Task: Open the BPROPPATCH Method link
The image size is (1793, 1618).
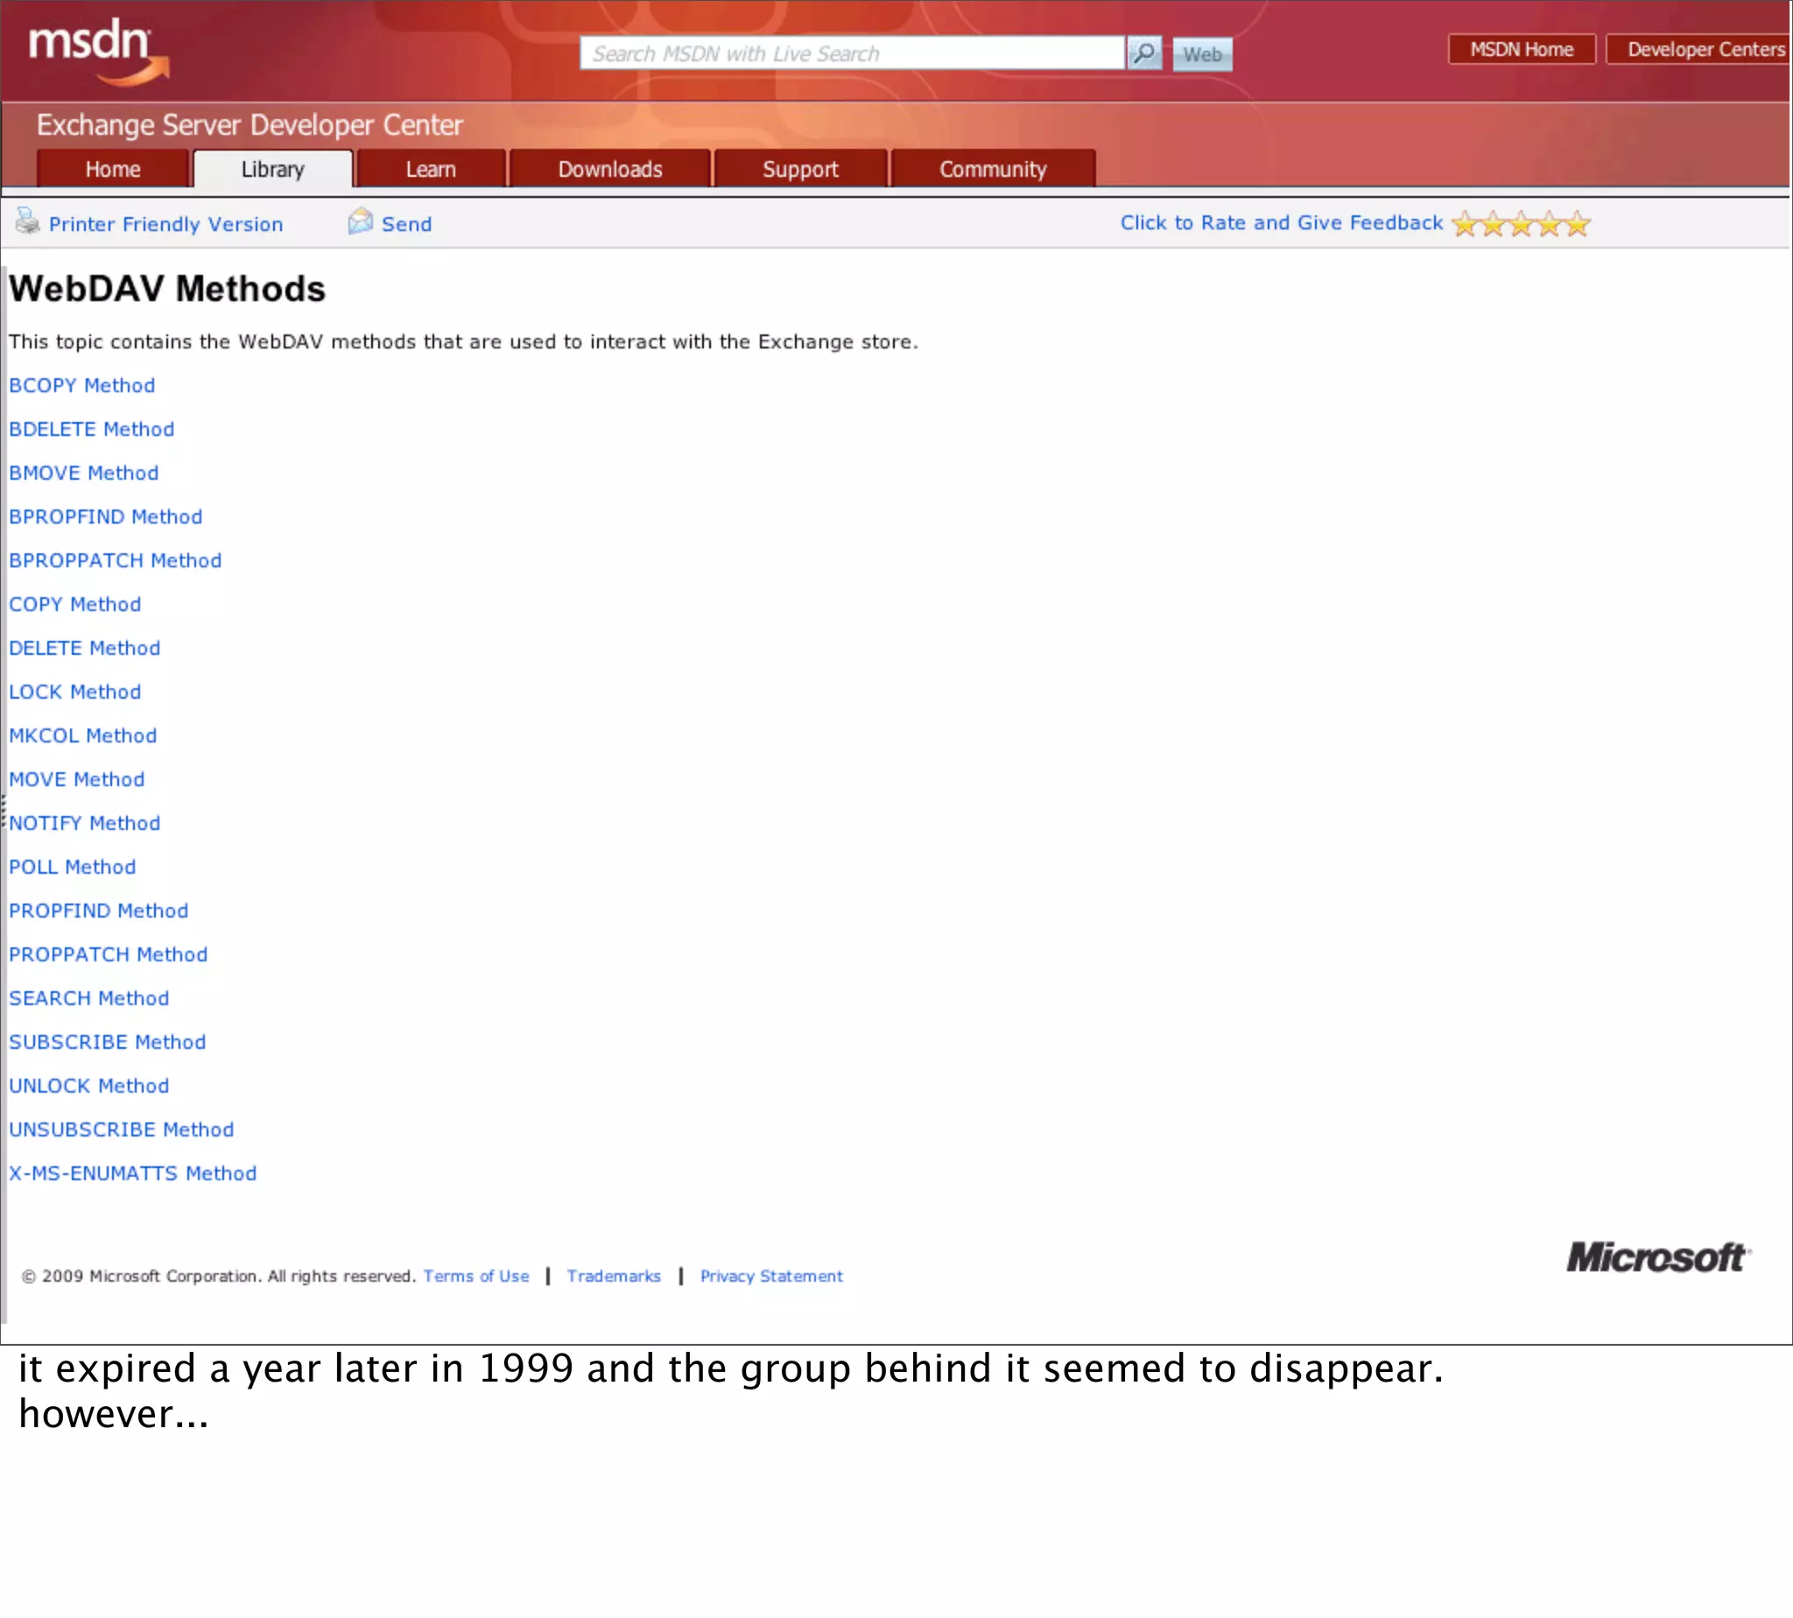Action: (x=116, y=561)
